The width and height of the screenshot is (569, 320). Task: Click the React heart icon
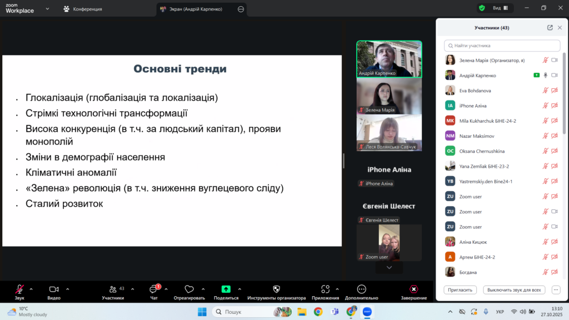point(189,289)
